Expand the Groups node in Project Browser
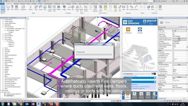Image resolution: width=188 pixels, height=106 pixels. click(1, 90)
